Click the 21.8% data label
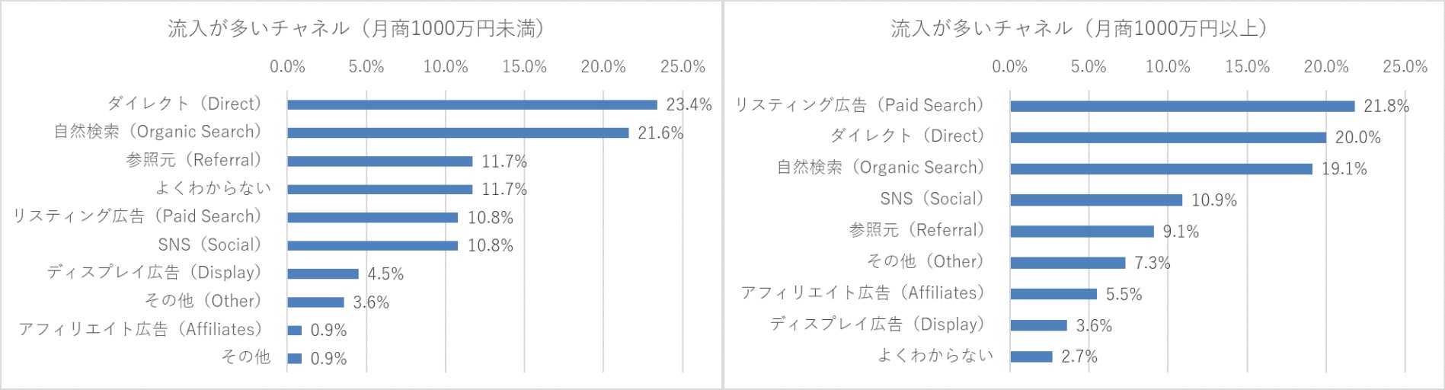 [1386, 107]
